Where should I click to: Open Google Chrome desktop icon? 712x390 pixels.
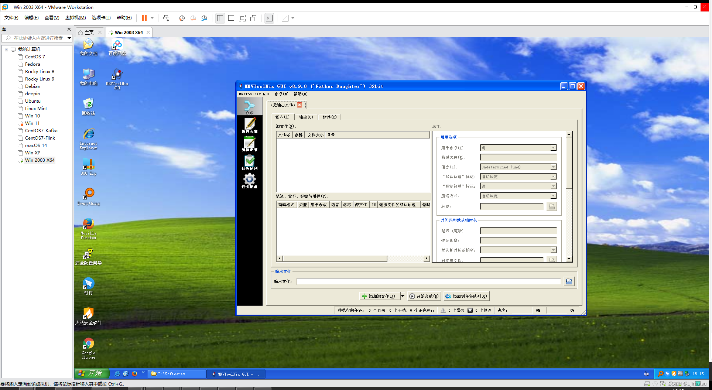[x=88, y=348]
